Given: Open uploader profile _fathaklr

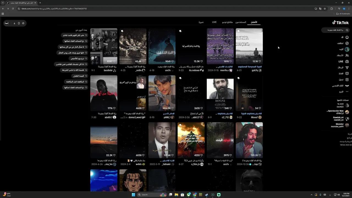Looking at the screenshot, I should (168, 164).
